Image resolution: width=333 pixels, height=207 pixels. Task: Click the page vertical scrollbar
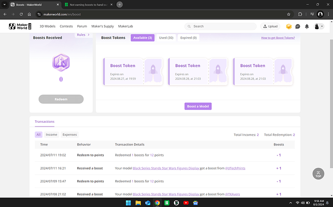point(331,104)
